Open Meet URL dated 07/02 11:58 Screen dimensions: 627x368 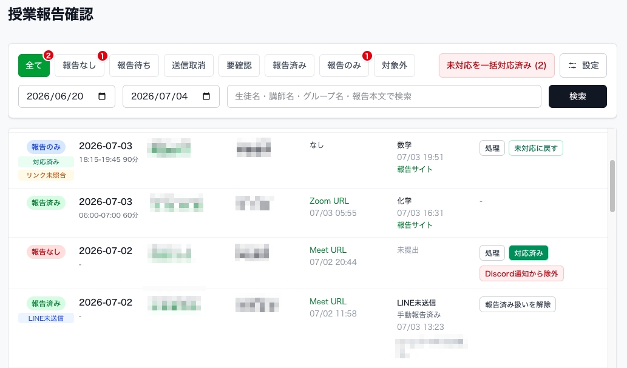(328, 302)
